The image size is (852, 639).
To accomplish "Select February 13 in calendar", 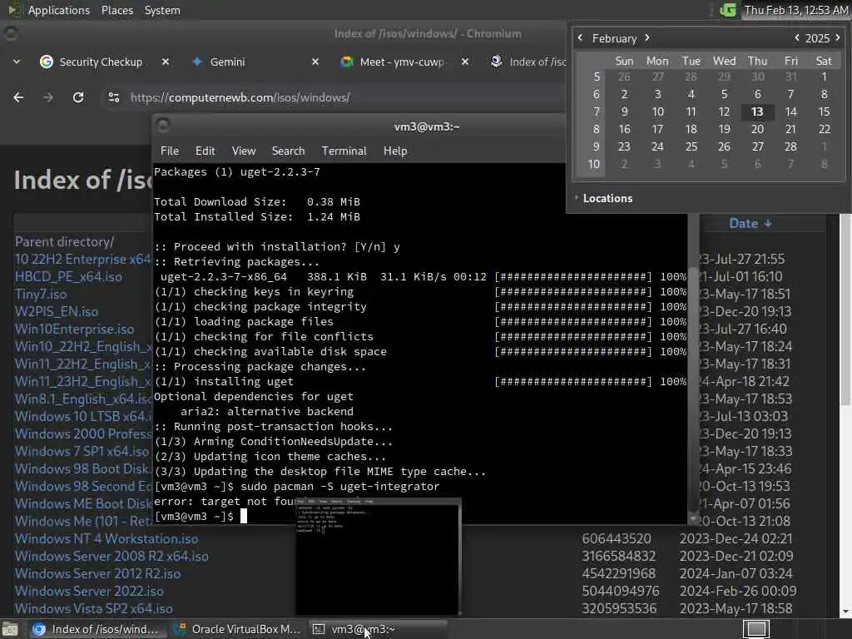I will tap(757, 112).
